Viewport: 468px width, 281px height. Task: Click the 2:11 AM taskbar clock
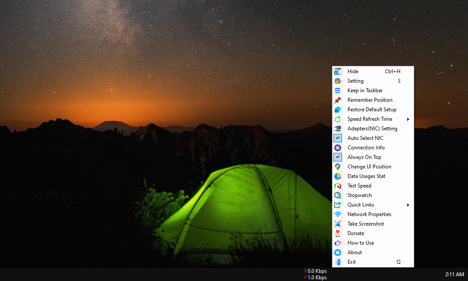pos(454,275)
